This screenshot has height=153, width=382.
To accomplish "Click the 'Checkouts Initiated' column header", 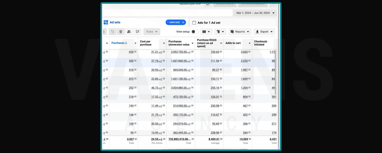I will coord(260,43).
